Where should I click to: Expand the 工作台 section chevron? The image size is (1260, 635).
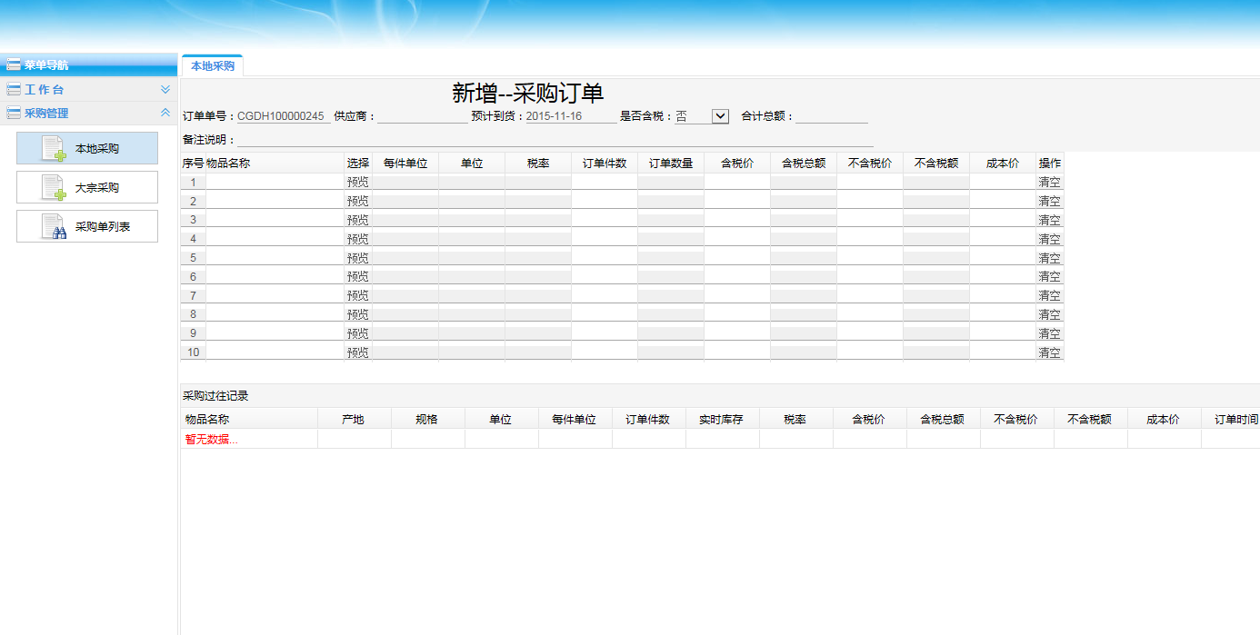(x=165, y=90)
